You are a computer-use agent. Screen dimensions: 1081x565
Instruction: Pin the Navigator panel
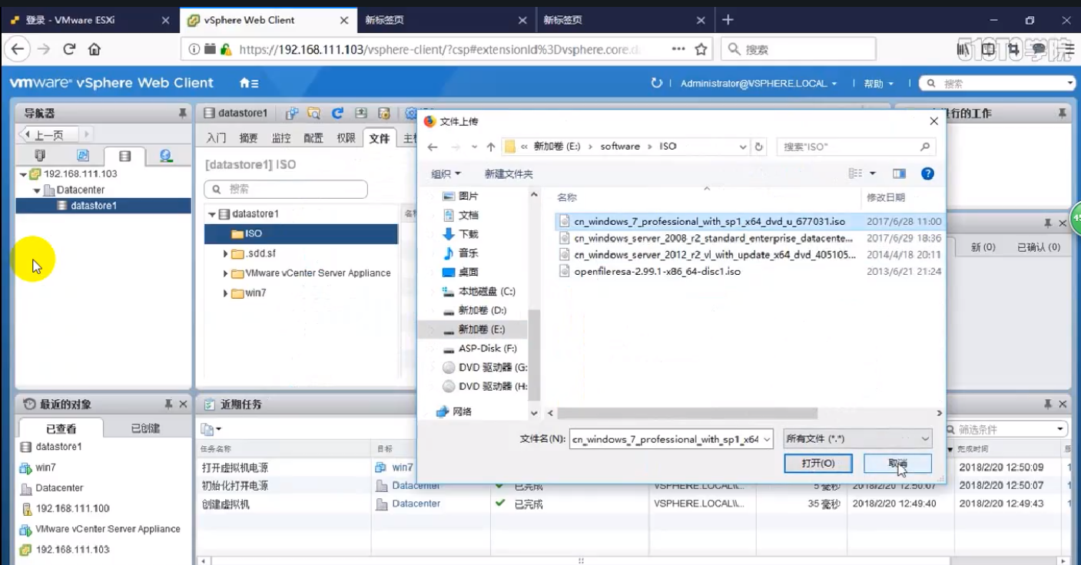click(182, 114)
